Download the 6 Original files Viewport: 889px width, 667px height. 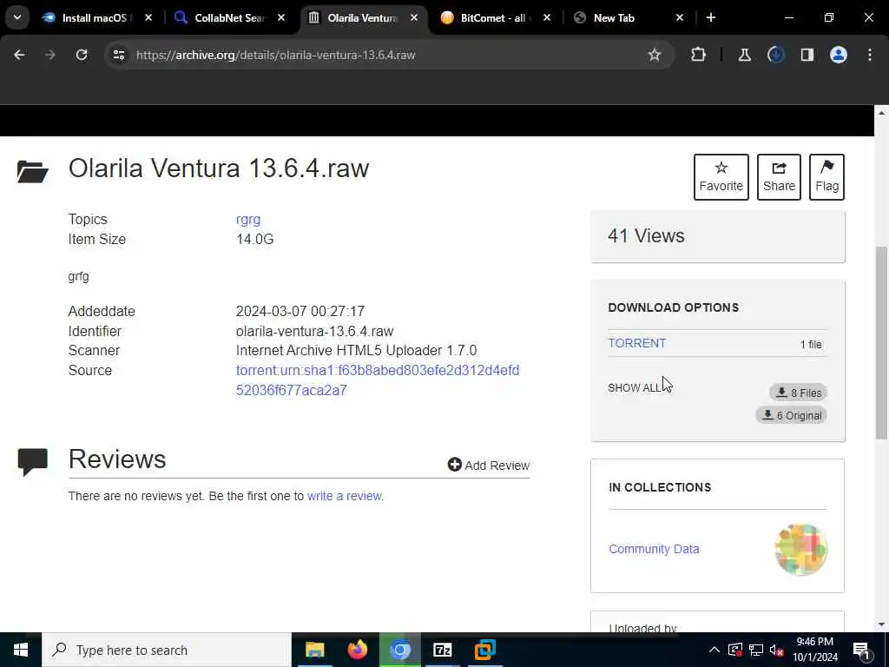click(x=792, y=415)
